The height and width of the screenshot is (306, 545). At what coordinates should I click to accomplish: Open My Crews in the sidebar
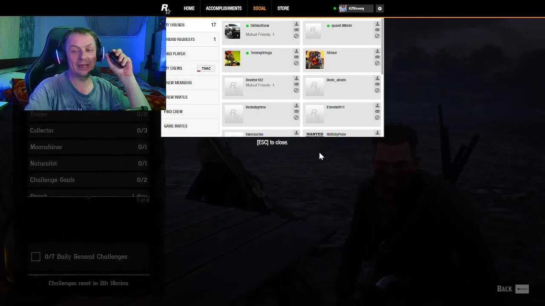pyautogui.click(x=190, y=68)
